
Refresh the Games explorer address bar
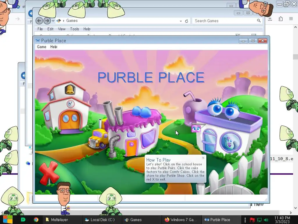coord(187,21)
